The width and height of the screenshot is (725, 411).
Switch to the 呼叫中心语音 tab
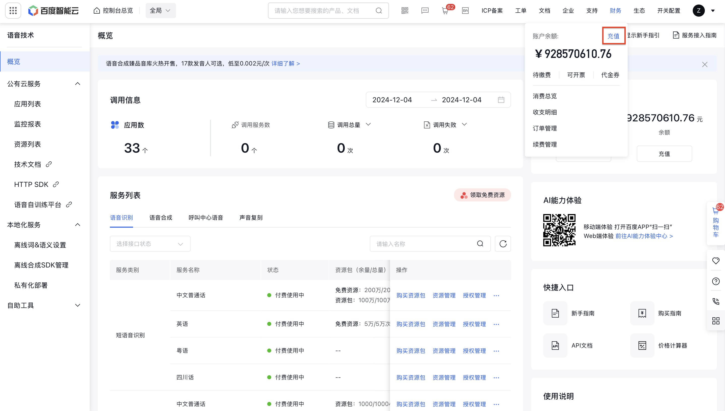pyautogui.click(x=206, y=218)
